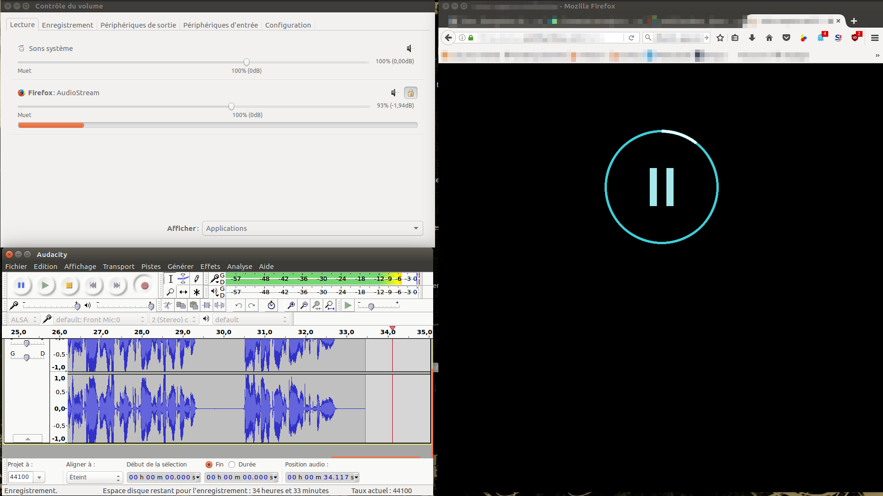Mute the Sons système stream
This screenshot has width=883, height=496.
[409, 49]
